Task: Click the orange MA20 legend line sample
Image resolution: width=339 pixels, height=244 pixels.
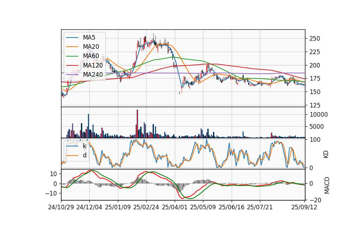Action: [72, 47]
